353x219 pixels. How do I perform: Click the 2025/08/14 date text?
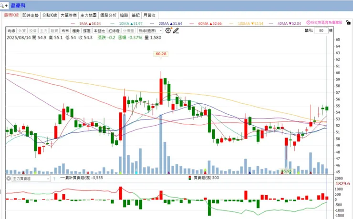tap(19, 38)
